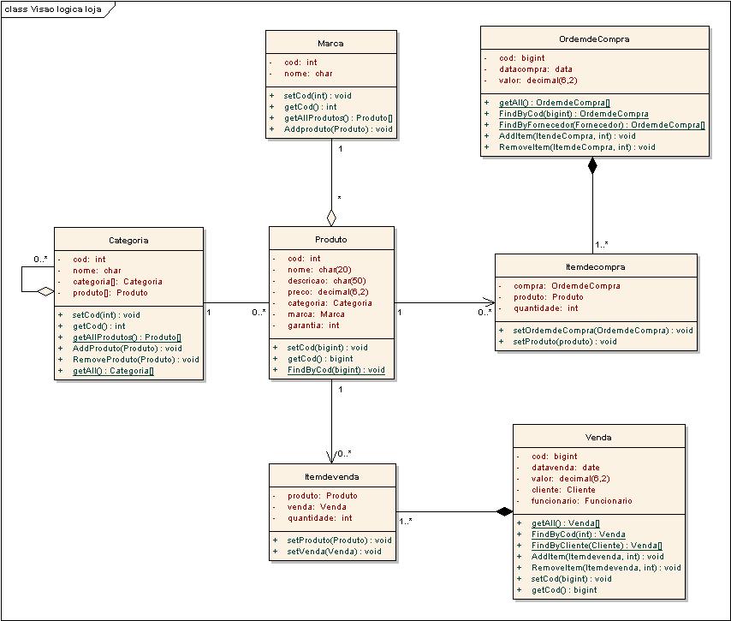Image resolution: width=731 pixels, height=621 pixels.
Task: Select the 'nome: char' attribute in Marca
Action: pos(308,74)
